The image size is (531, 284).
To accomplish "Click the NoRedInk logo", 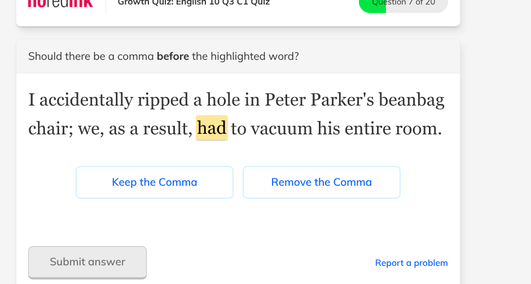I will [x=60, y=3].
